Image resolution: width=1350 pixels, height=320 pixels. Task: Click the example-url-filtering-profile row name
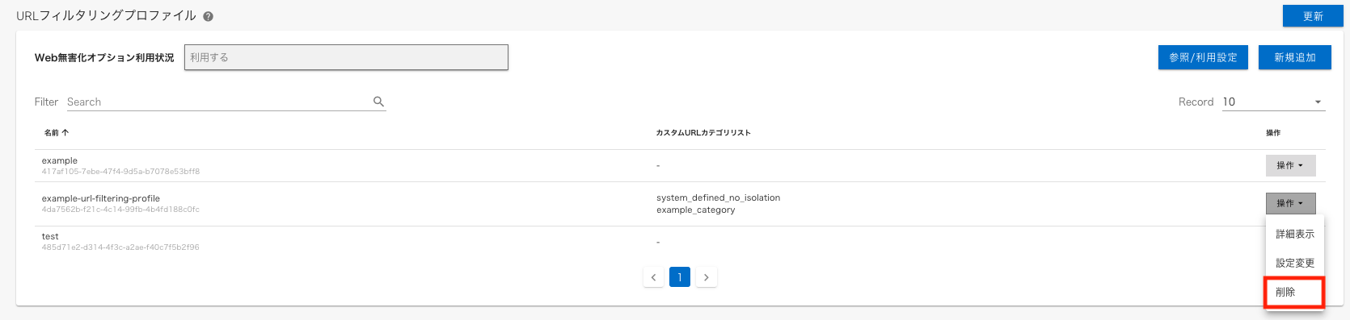coord(101,198)
